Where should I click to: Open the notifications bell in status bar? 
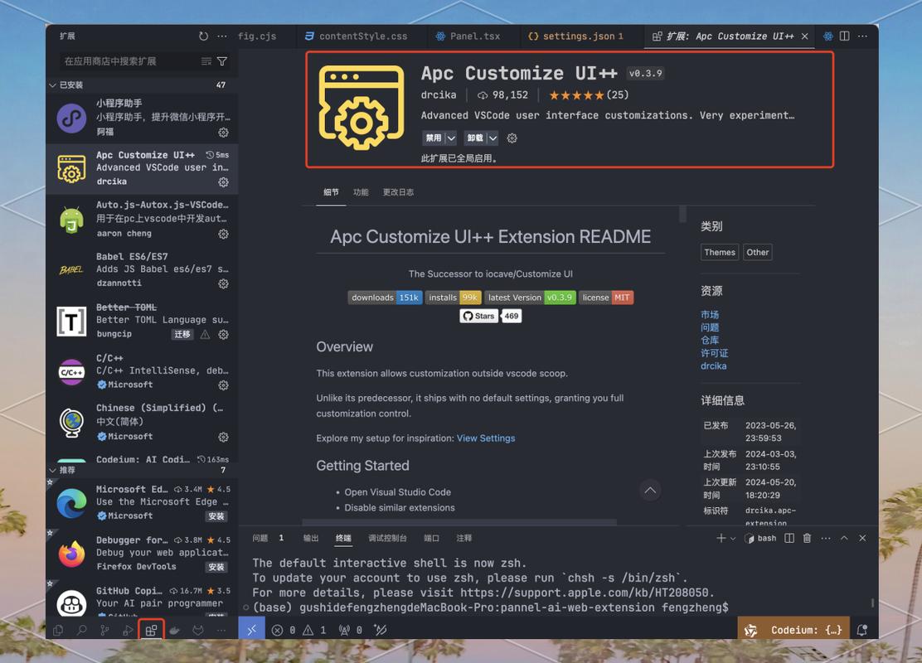pyautogui.click(x=862, y=630)
